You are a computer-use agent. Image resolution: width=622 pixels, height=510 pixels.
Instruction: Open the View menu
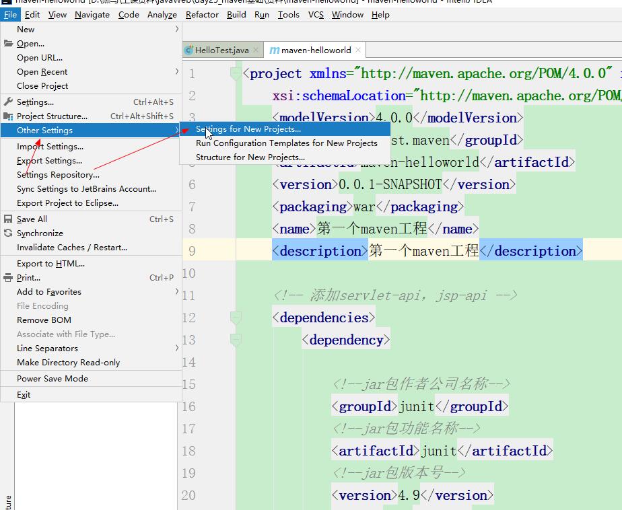[x=57, y=15]
